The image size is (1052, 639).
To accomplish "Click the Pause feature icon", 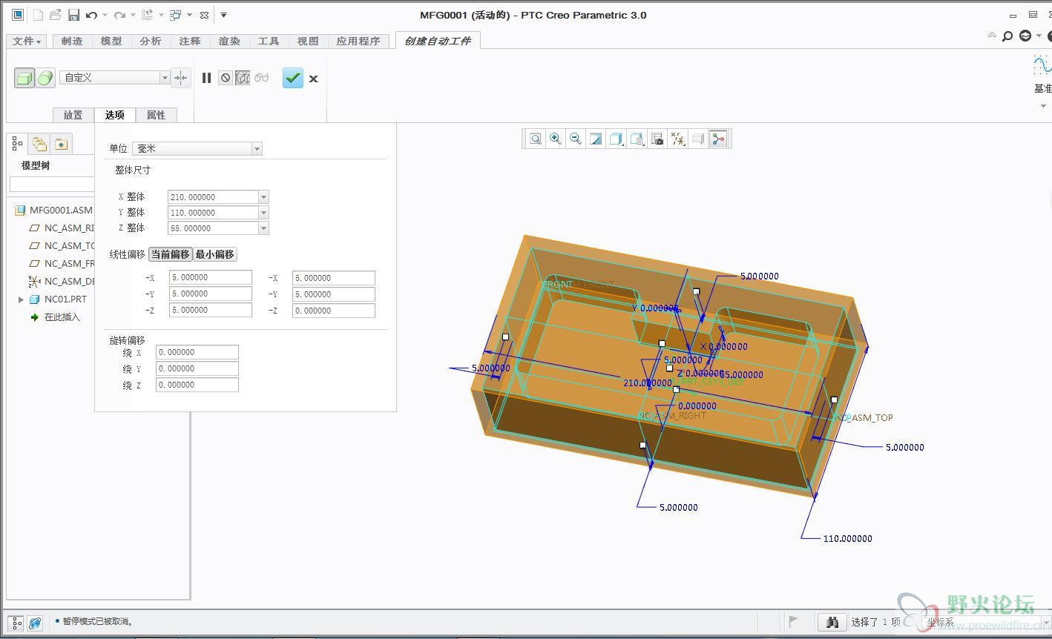I will pyautogui.click(x=206, y=78).
